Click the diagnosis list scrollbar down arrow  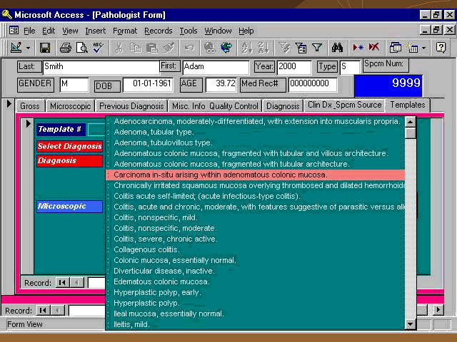(410, 324)
